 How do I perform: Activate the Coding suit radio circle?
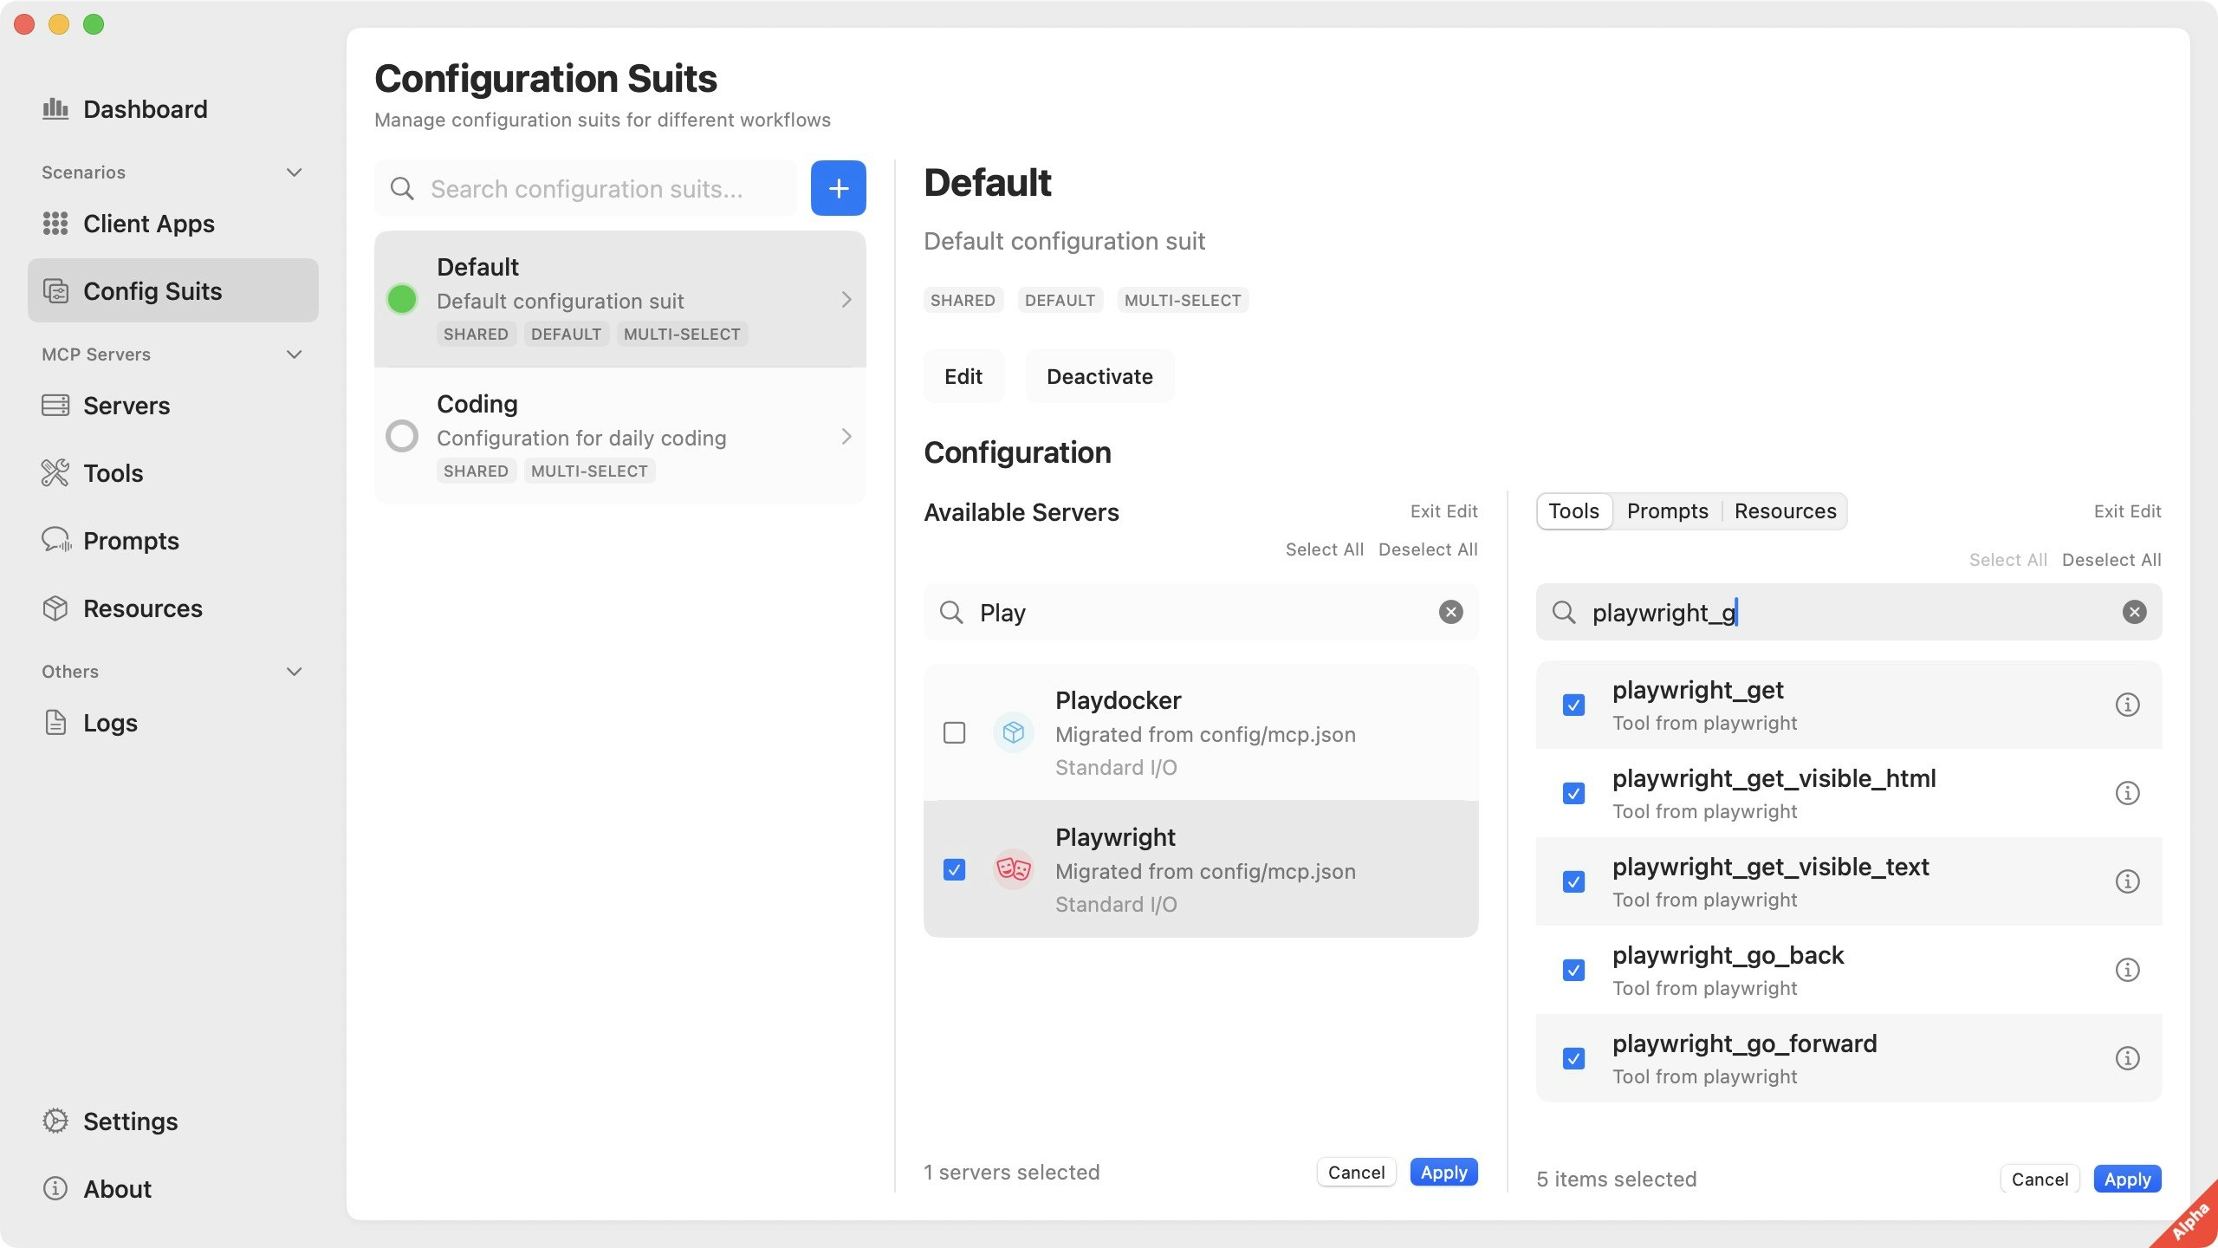point(402,436)
